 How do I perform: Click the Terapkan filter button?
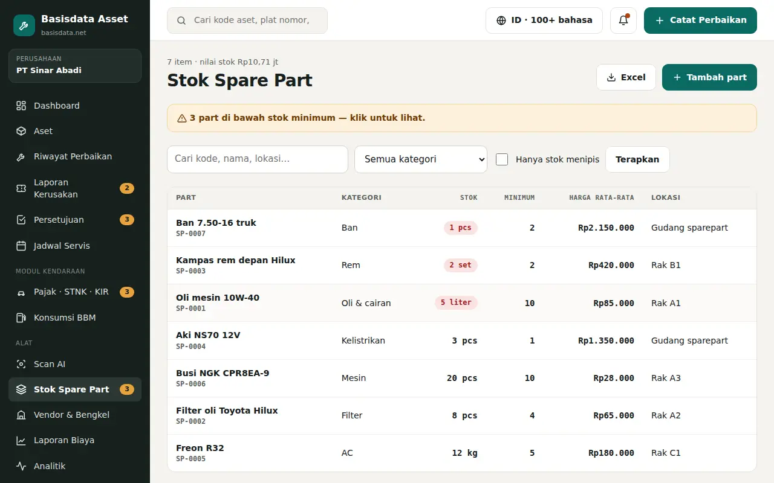pos(637,159)
